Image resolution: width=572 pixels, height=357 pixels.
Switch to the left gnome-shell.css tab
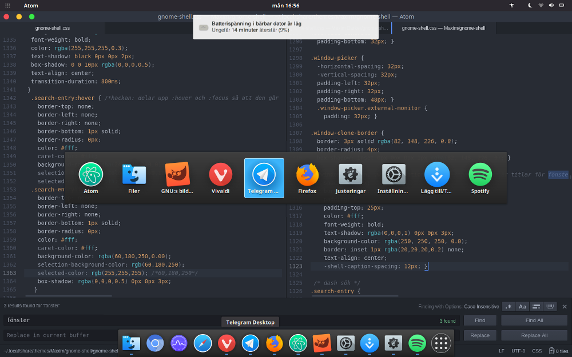tap(53, 28)
